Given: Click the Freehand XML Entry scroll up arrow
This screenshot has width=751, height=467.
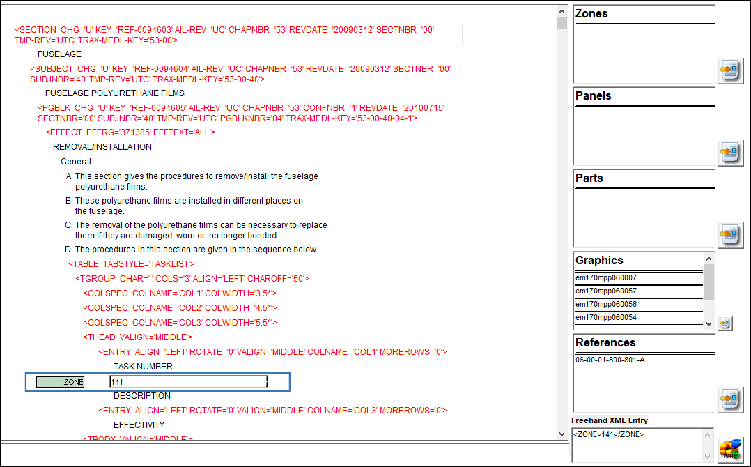Looking at the screenshot, I should (x=708, y=435).
